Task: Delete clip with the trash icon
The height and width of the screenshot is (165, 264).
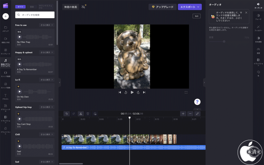Action: [x=88, y=113]
